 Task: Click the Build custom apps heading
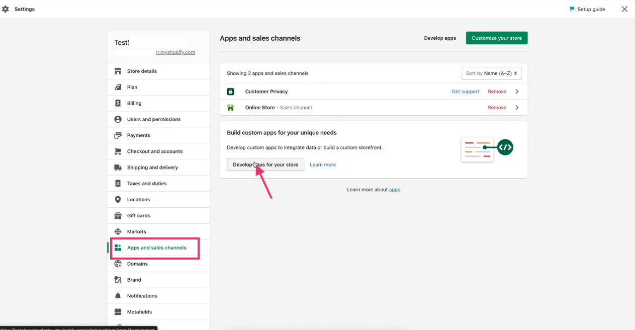pyautogui.click(x=282, y=133)
